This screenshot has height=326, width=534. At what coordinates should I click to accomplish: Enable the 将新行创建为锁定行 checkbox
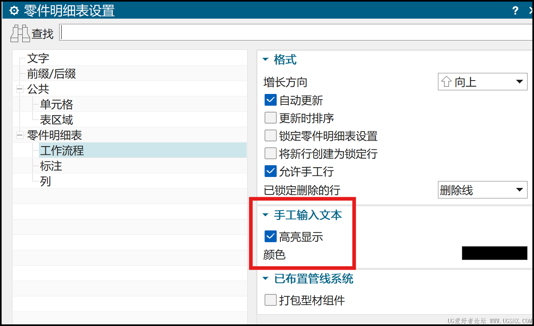click(x=270, y=153)
